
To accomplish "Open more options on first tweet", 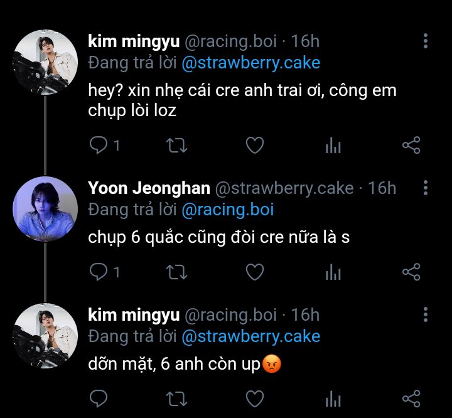I will point(426,41).
